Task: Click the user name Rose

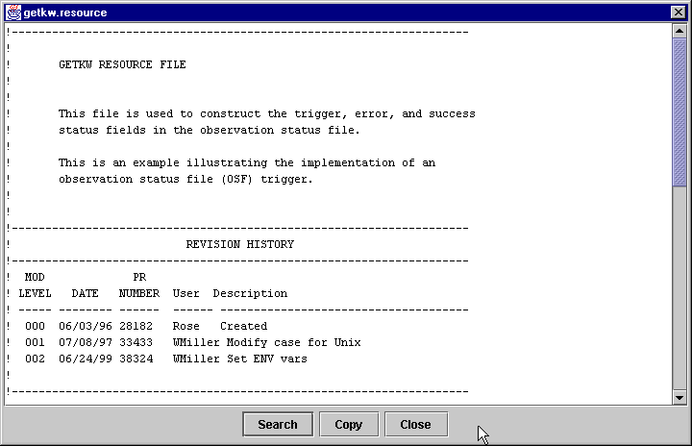Action: (185, 326)
